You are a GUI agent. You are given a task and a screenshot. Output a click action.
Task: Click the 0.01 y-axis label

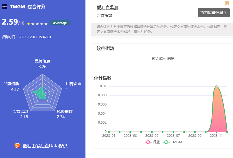pos(103,86)
